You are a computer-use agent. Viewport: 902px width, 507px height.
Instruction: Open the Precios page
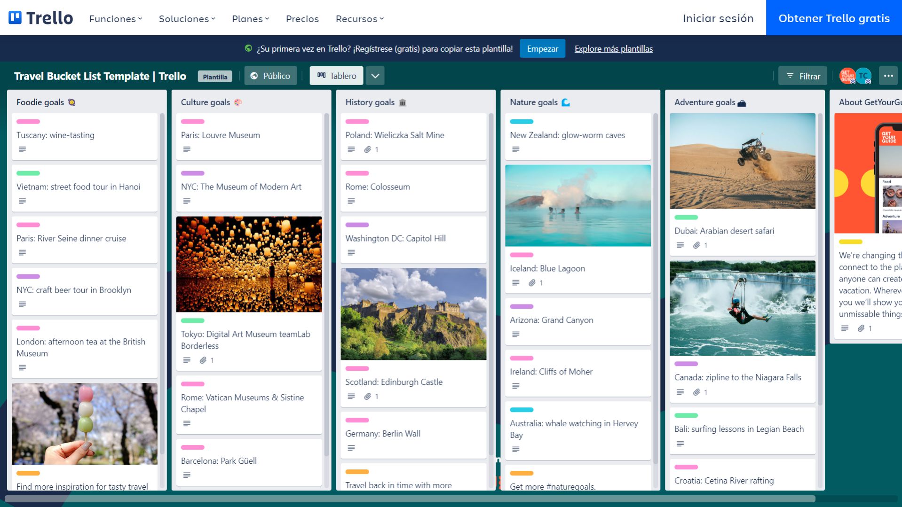point(302,18)
